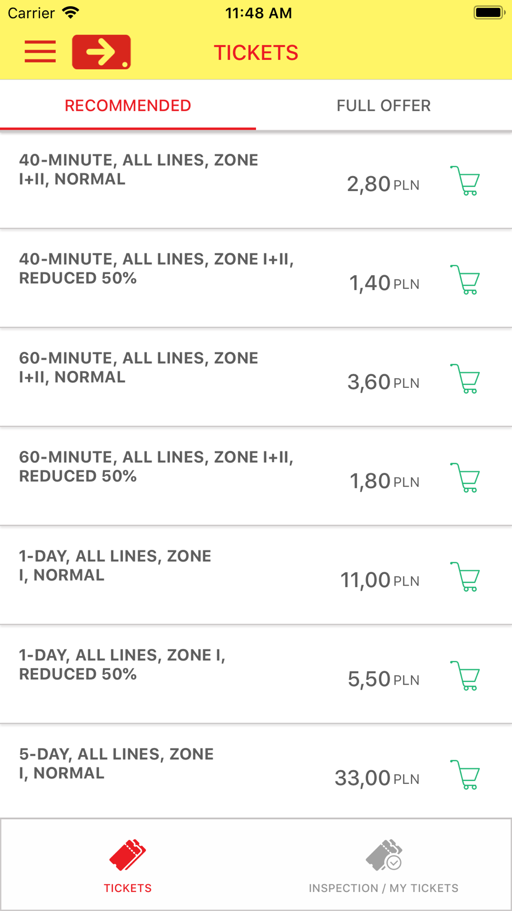Choose the 1-day Zone I reduced 50% ticket title
Viewport: 512px width, 911px height.
click(122, 665)
